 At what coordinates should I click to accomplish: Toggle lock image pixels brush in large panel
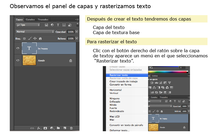(30, 38)
